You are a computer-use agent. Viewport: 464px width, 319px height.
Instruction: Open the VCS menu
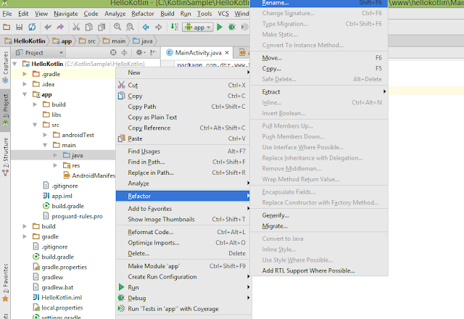223,14
